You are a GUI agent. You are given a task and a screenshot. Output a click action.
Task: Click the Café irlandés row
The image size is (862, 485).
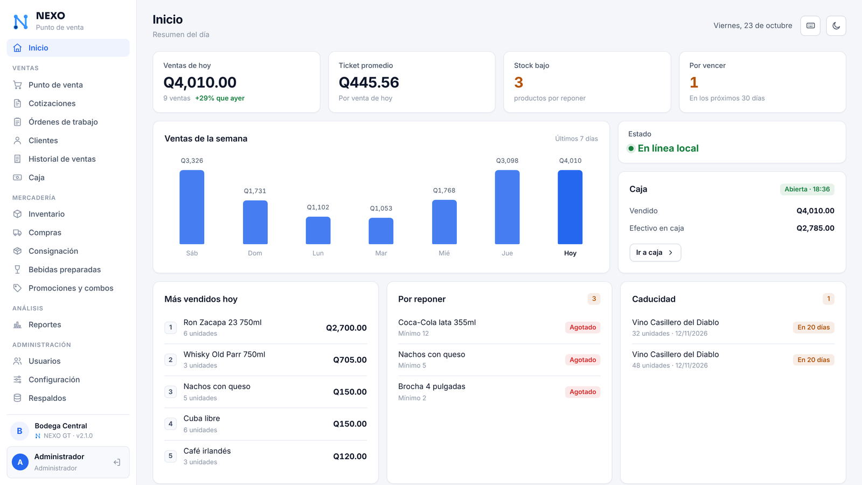266,456
